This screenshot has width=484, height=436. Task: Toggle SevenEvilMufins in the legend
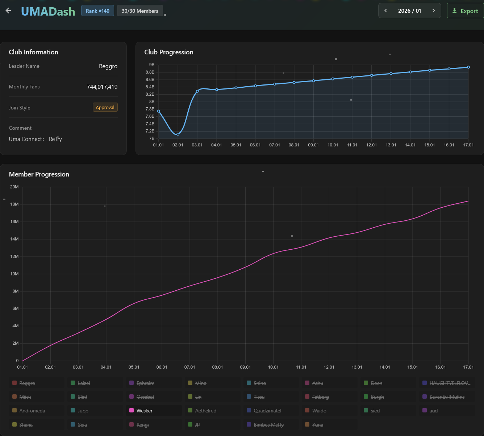click(447, 397)
